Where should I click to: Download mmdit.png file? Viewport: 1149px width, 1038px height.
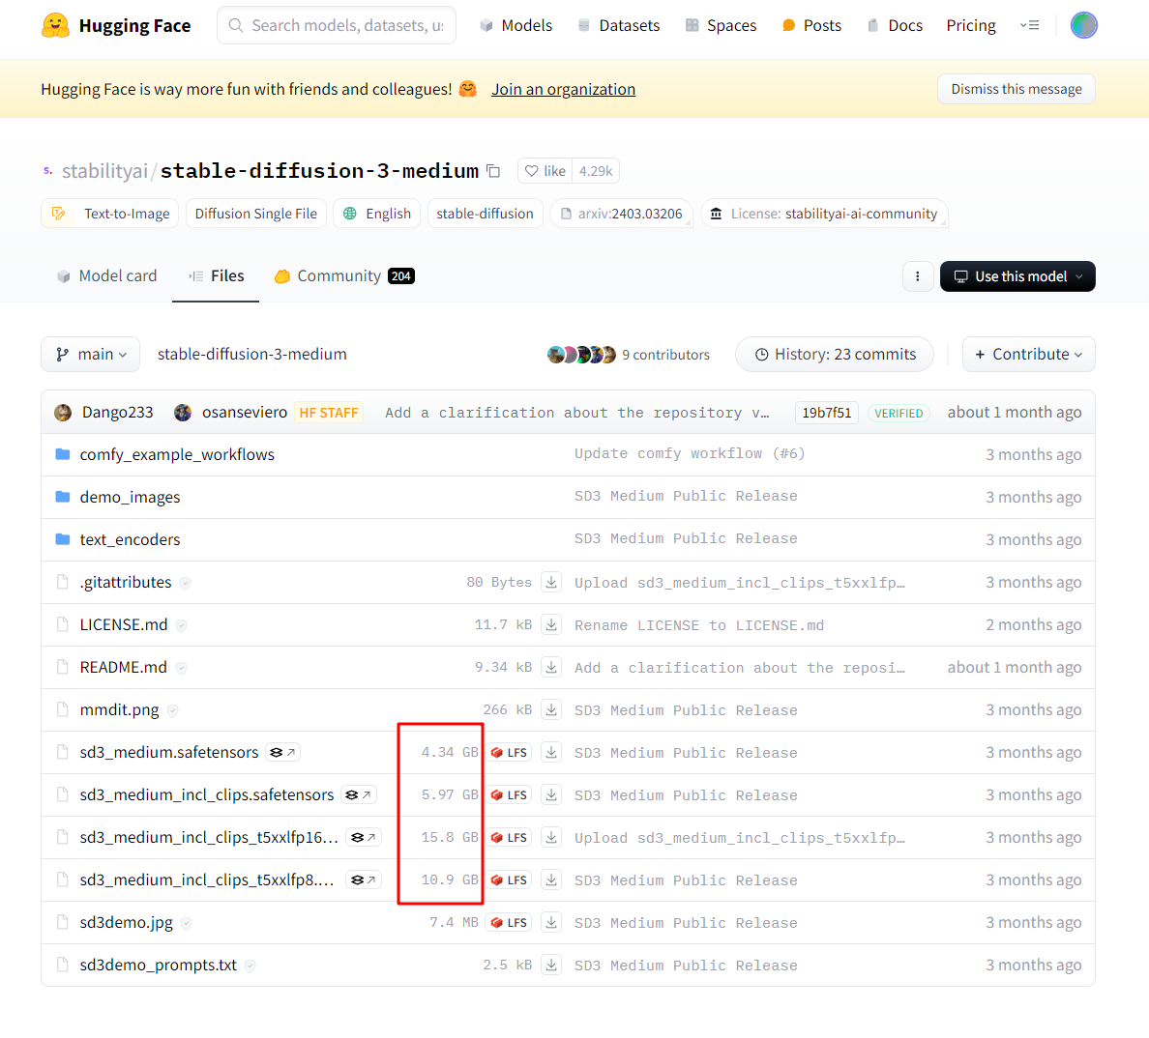(x=551, y=709)
